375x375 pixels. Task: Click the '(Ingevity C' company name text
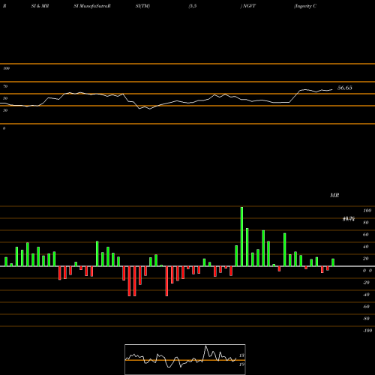pyautogui.click(x=305, y=6)
